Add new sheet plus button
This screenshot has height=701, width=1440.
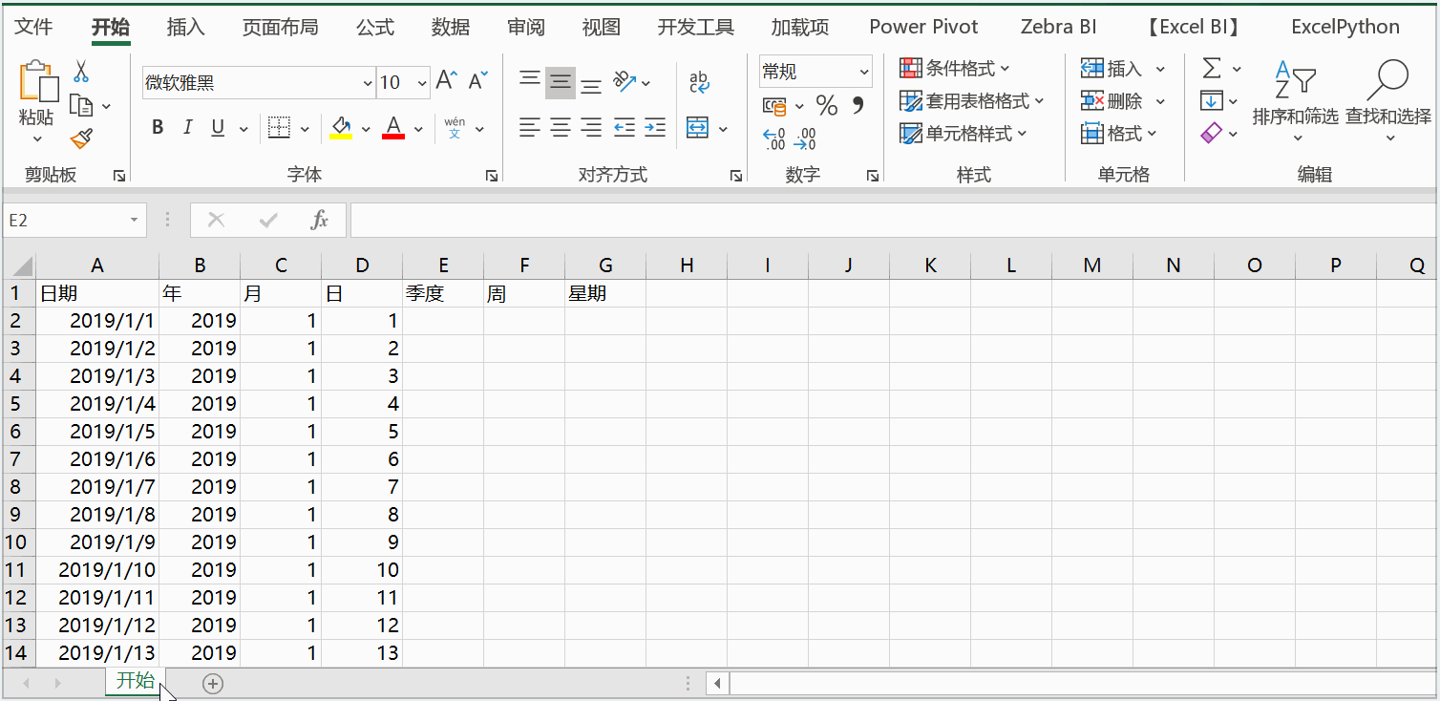coord(213,683)
